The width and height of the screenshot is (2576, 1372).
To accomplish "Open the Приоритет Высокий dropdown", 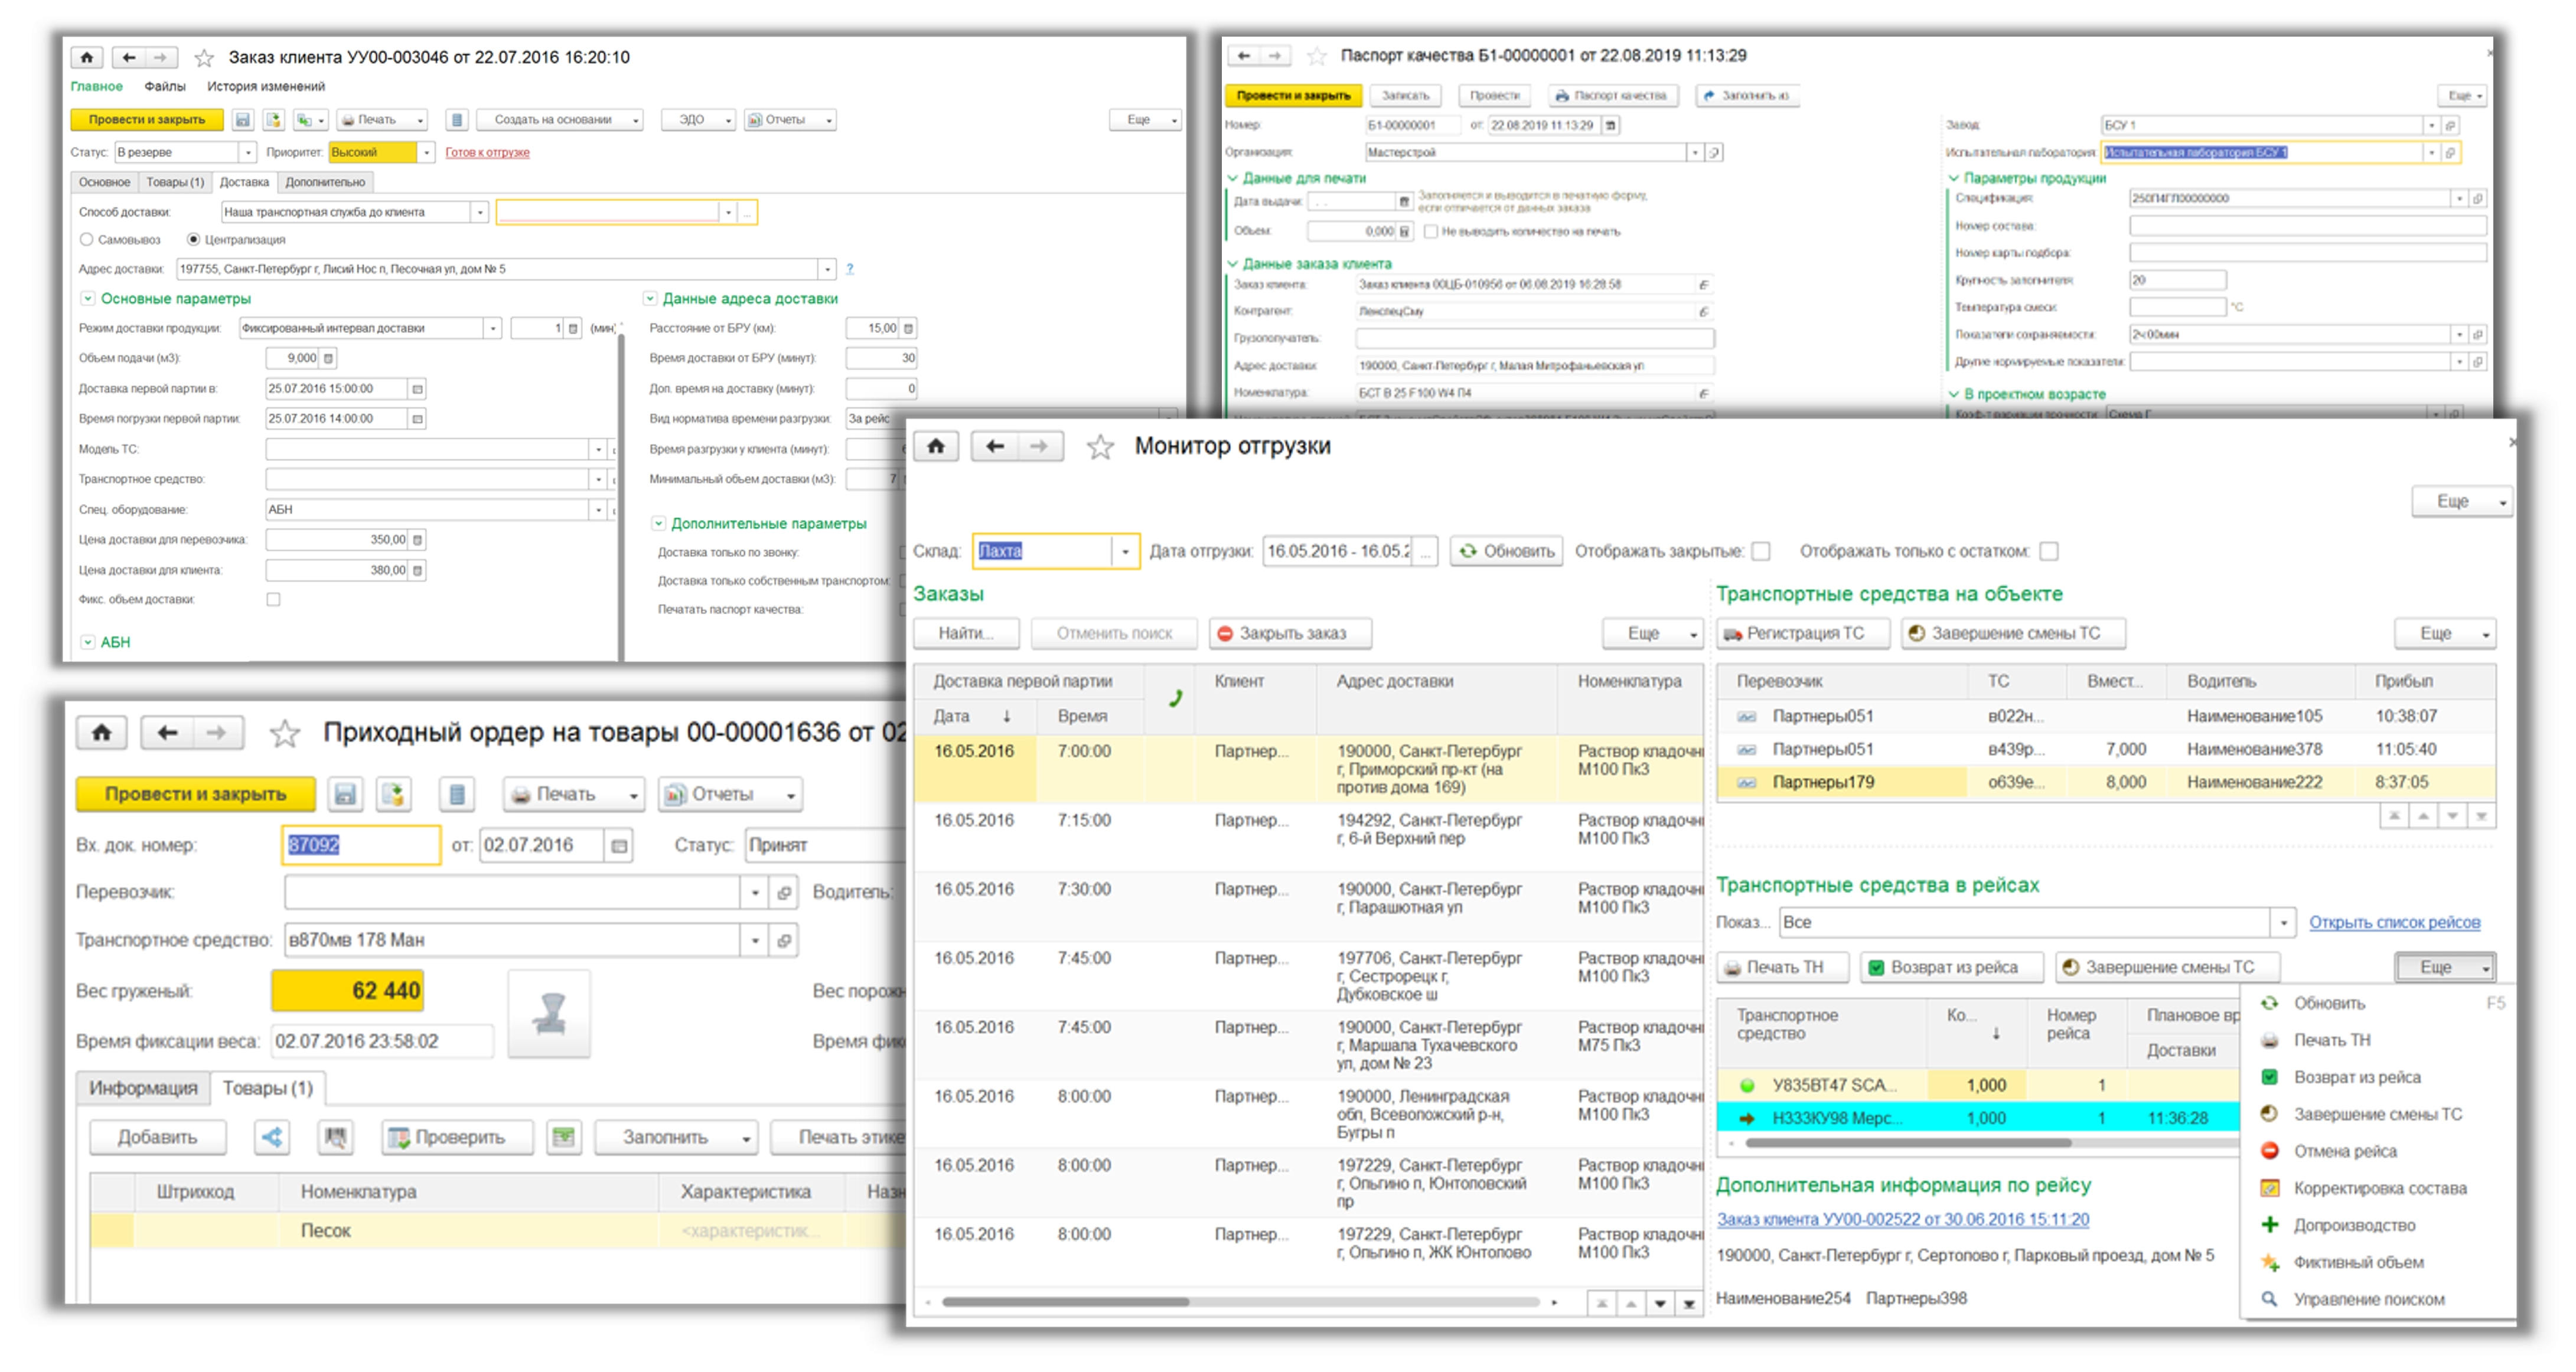I will [x=427, y=152].
